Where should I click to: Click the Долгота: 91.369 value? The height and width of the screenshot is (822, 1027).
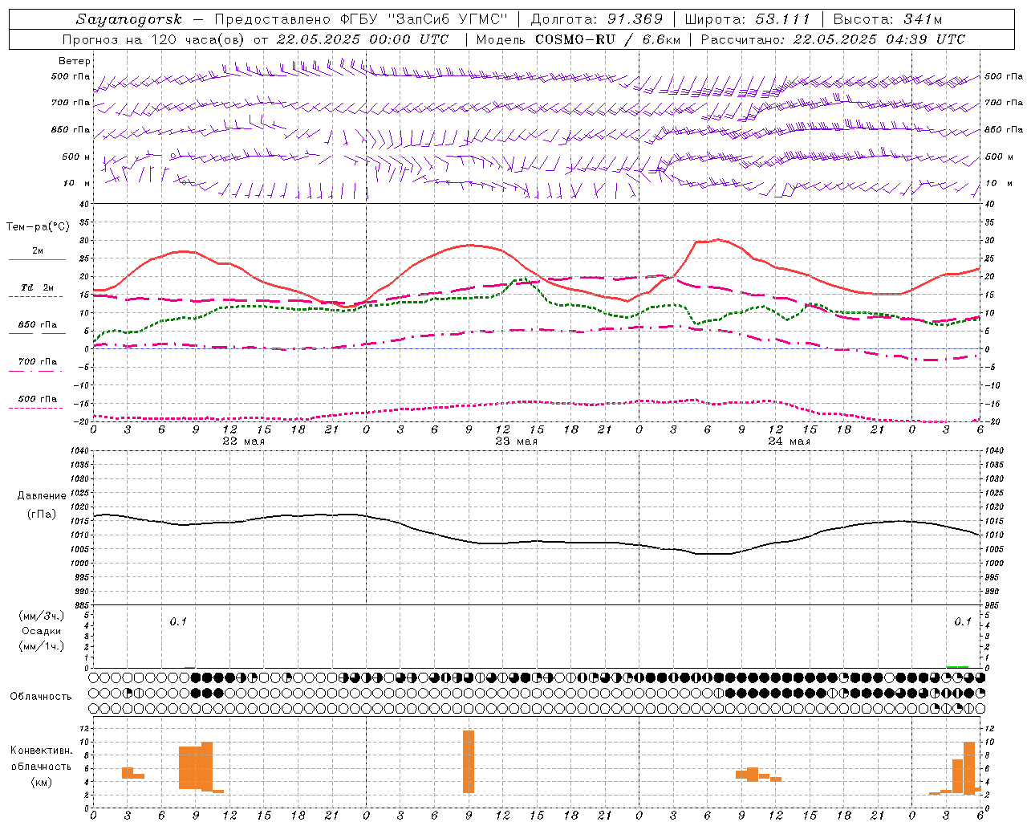597,19
